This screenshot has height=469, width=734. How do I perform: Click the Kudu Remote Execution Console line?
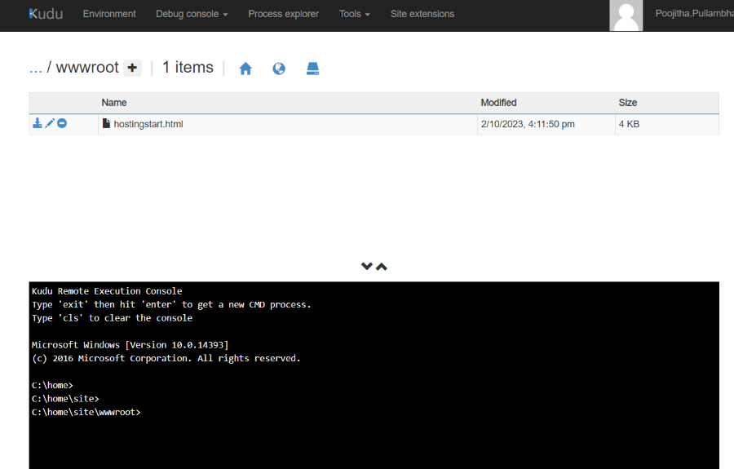coord(107,290)
